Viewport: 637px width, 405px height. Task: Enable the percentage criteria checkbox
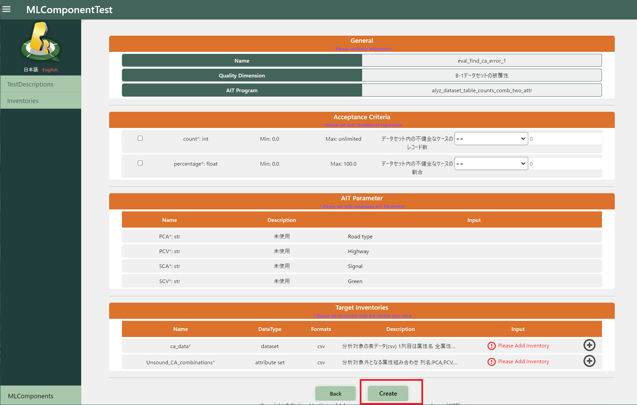[140, 163]
